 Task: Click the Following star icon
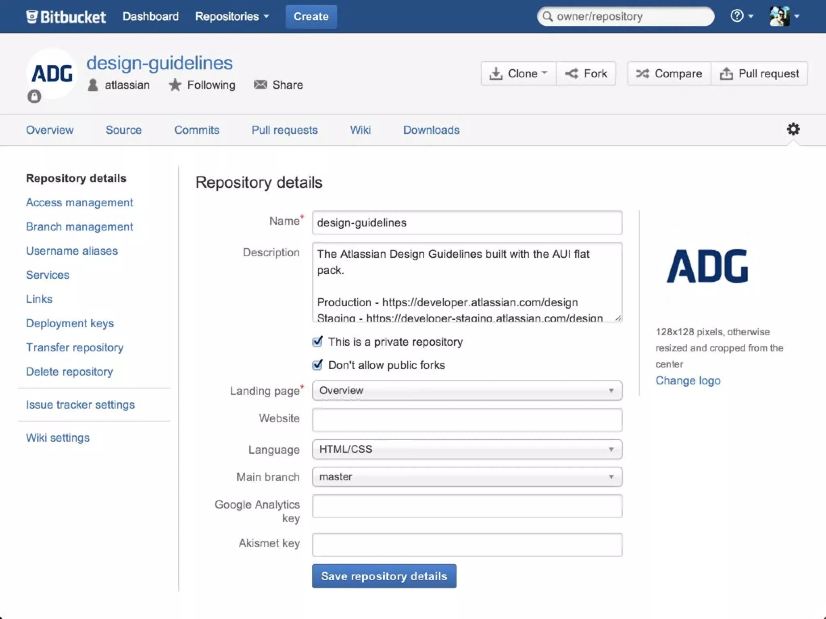(175, 85)
